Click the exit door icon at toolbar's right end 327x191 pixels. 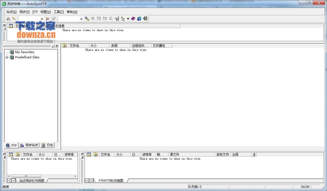coord(145,18)
